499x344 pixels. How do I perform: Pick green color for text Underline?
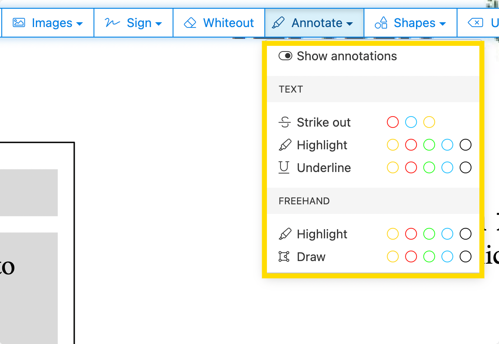click(429, 168)
